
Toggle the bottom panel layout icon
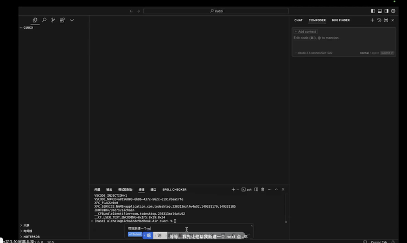[x=379, y=11]
